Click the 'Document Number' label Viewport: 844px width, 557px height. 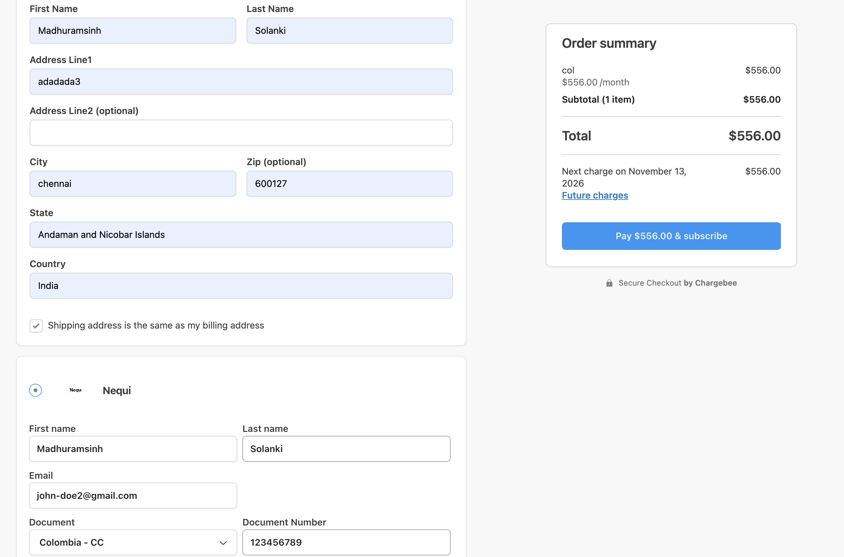(x=284, y=522)
